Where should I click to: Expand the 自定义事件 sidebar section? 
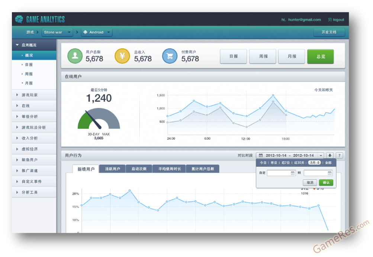tap(34, 182)
